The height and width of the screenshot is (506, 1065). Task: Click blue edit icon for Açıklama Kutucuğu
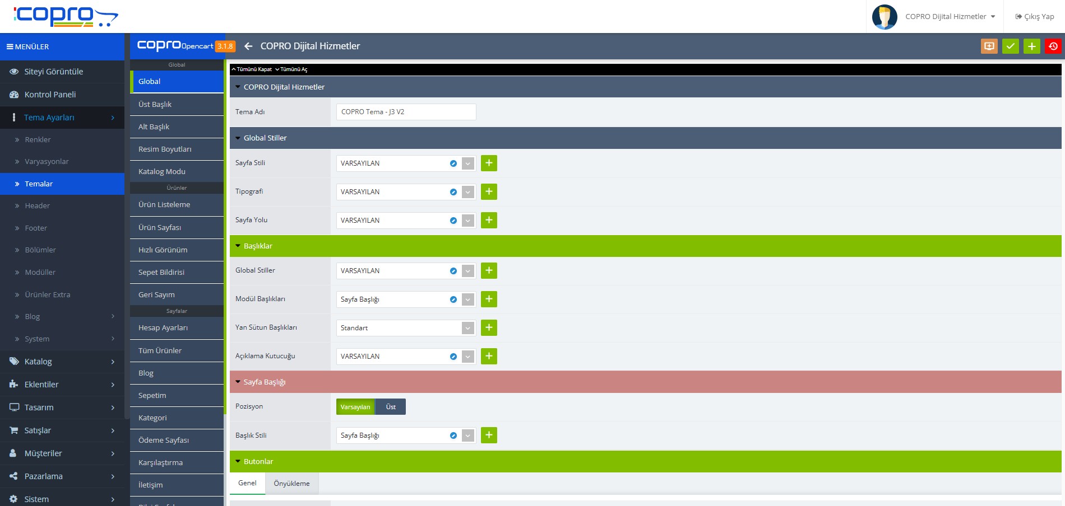tap(453, 357)
